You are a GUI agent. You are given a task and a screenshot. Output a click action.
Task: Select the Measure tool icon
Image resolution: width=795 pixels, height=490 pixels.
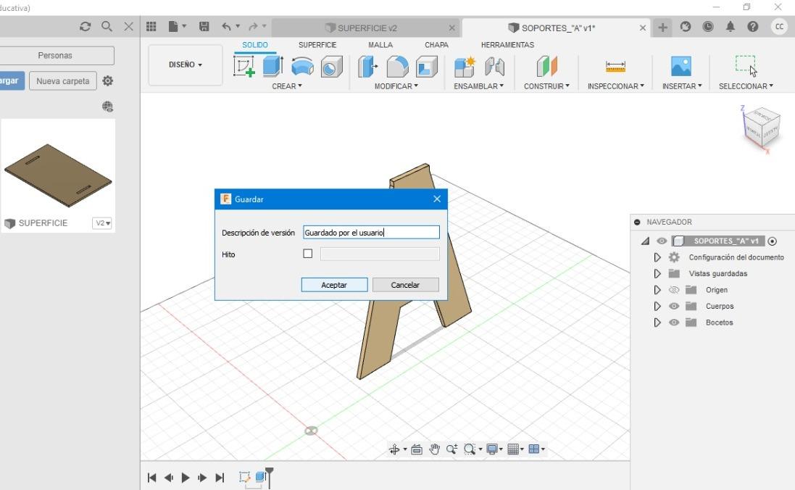coord(615,67)
